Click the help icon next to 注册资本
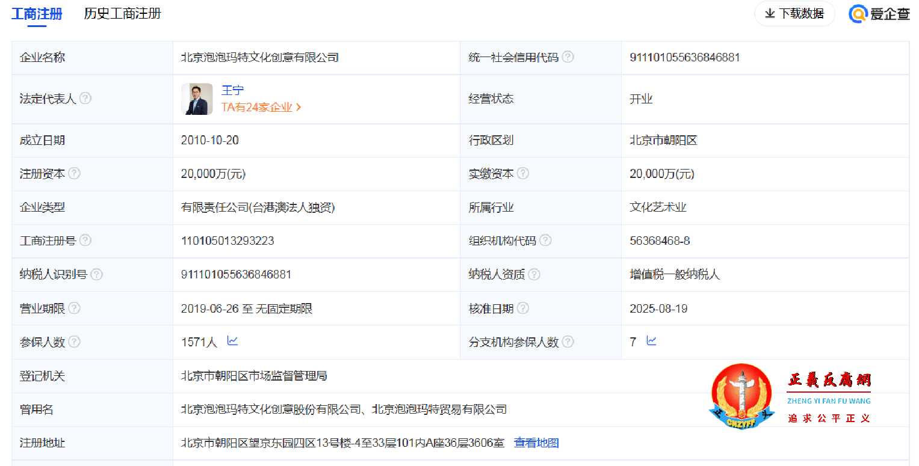The image size is (919, 466). point(74,173)
